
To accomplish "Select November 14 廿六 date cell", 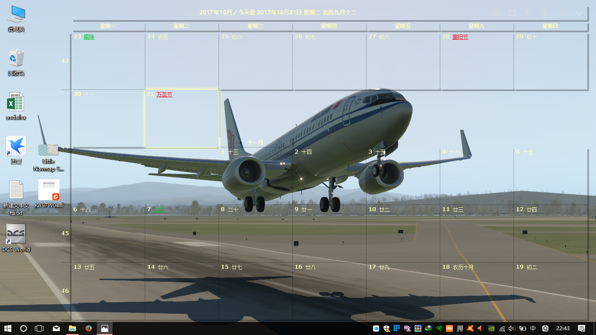I will pyautogui.click(x=182, y=291).
